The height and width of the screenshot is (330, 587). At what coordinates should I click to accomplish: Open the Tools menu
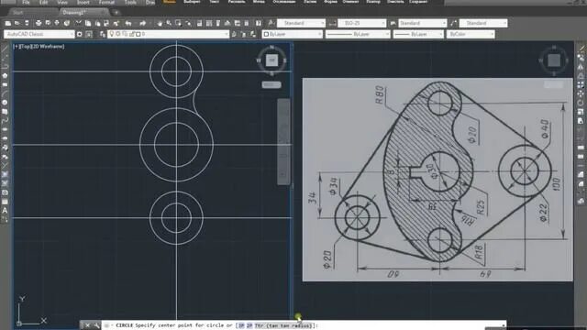(x=130, y=2)
